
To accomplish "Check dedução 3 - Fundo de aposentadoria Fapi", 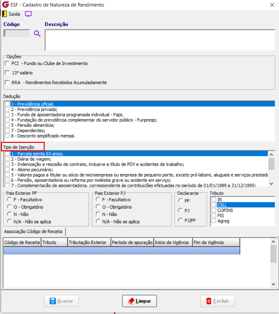I will 8,115.
